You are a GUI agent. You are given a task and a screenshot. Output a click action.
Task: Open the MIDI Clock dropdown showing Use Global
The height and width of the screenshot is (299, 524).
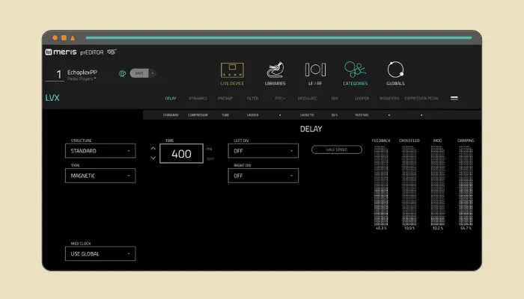pos(100,253)
